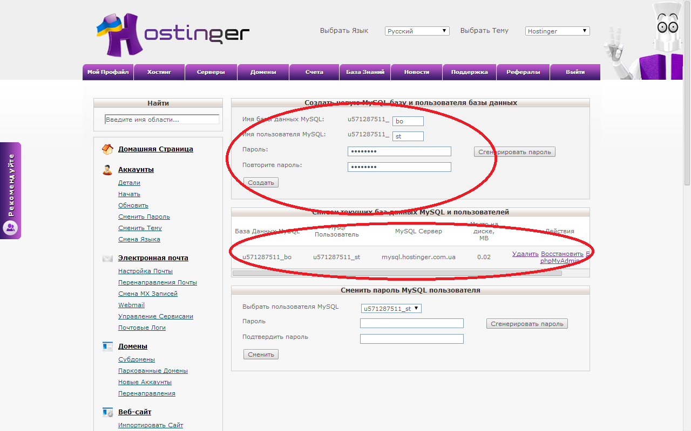This screenshot has width=691, height=431.
Task: Open the Почтовые Логи link
Action: pos(142,328)
